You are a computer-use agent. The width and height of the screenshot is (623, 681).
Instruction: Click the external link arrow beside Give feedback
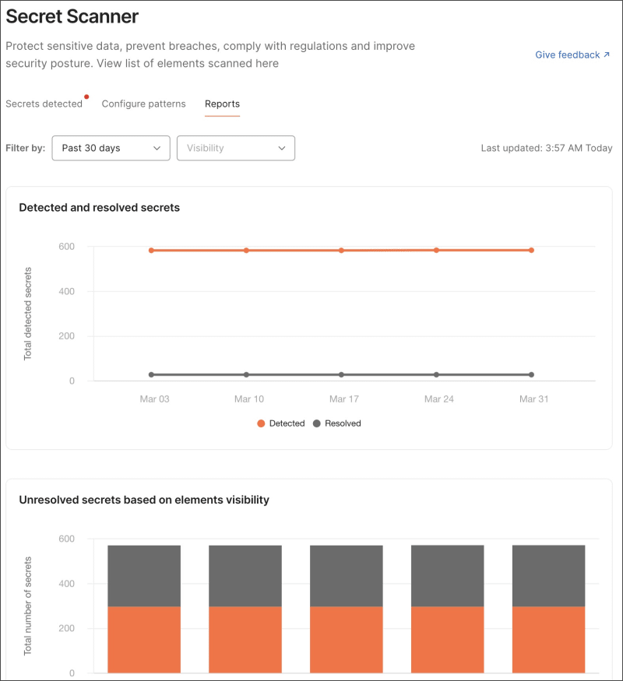click(x=607, y=54)
